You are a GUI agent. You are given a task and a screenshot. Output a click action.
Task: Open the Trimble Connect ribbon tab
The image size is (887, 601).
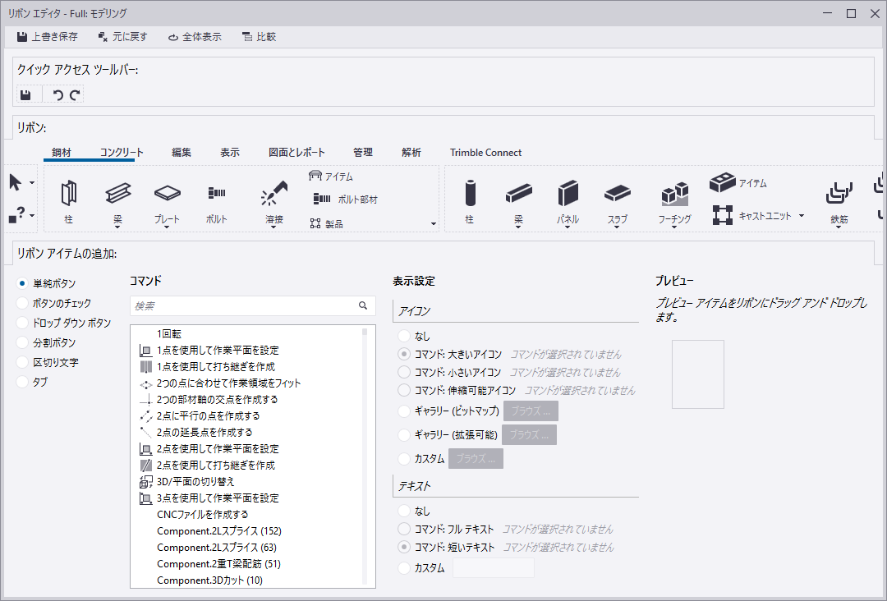[x=485, y=153]
